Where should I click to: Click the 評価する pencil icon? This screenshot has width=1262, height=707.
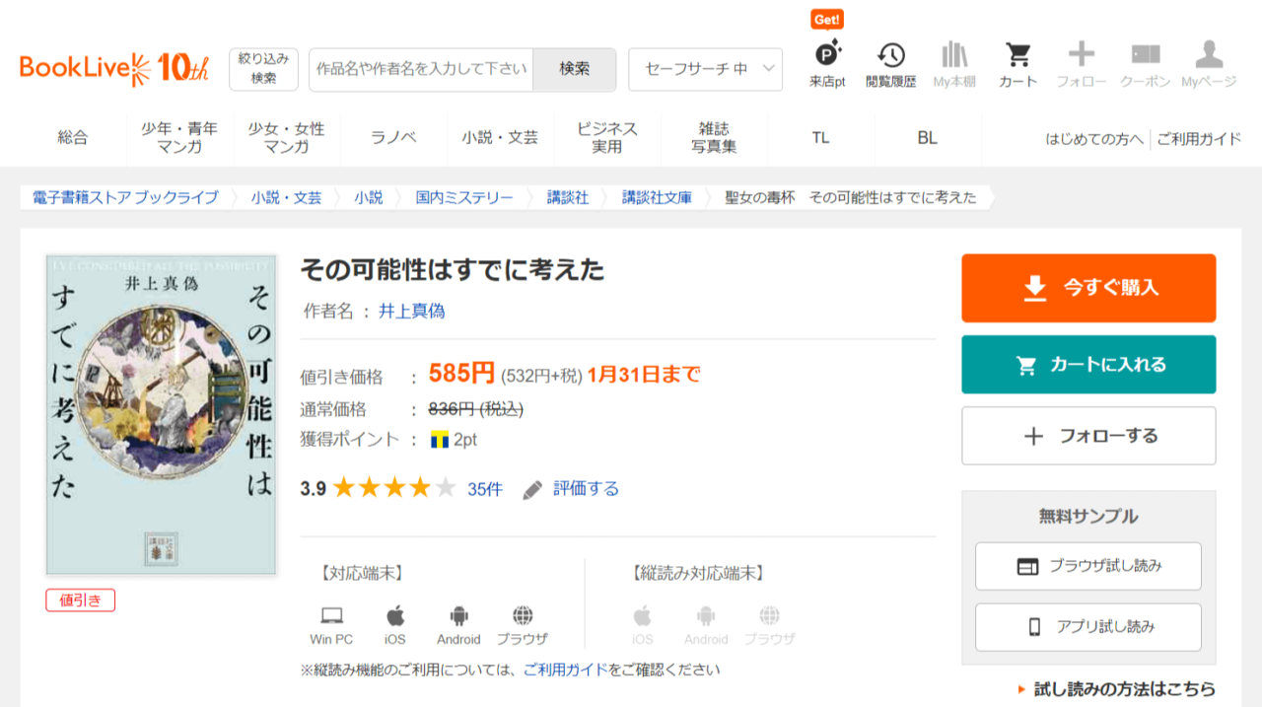[532, 490]
